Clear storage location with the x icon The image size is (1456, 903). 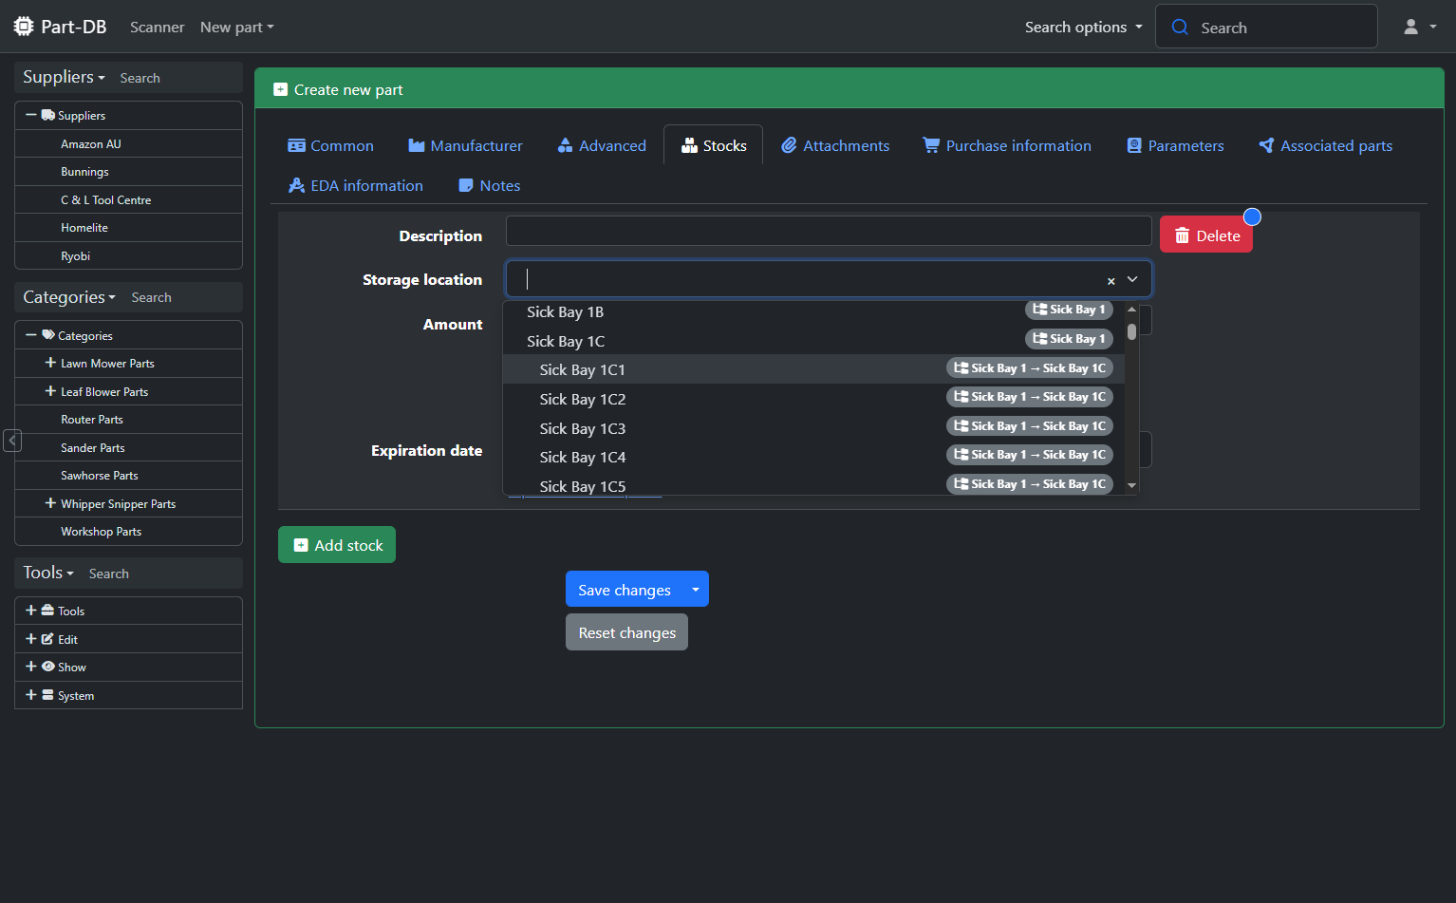(1111, 281)
